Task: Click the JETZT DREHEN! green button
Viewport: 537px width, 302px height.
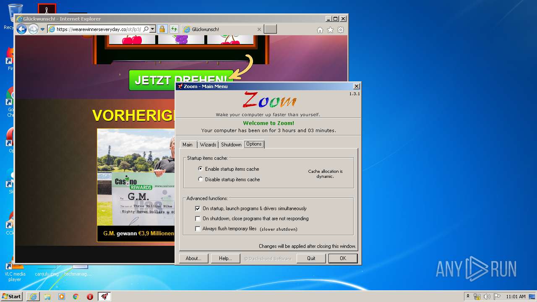Action: (x=181, y=80)
